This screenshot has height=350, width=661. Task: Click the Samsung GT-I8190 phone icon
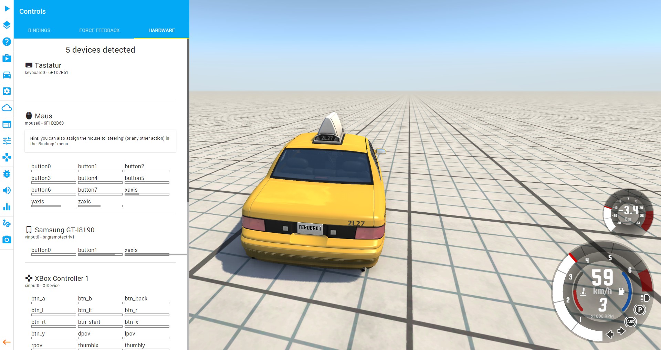(x=29, y=230)
